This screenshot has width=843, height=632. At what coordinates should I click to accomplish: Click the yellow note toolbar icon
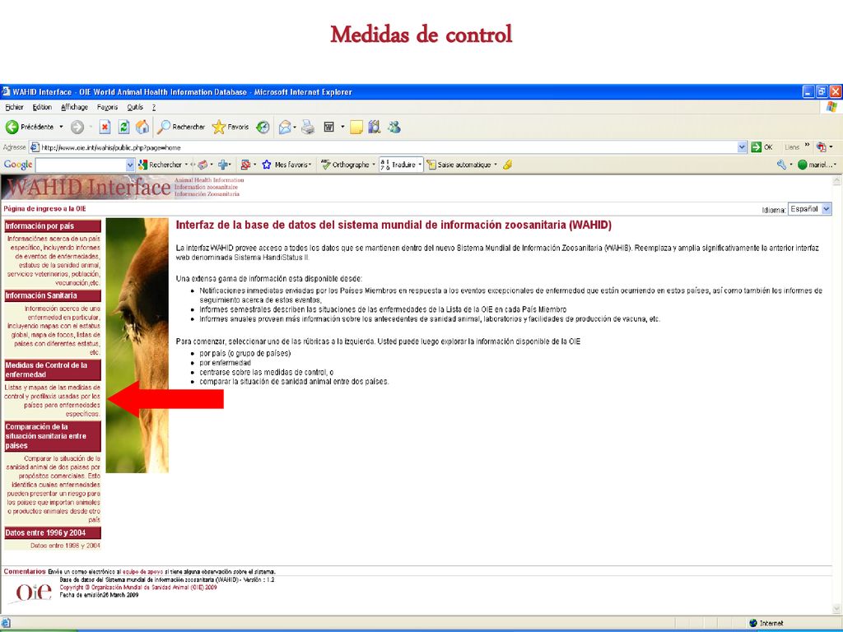pyautogui.click(x=356, y=128)
